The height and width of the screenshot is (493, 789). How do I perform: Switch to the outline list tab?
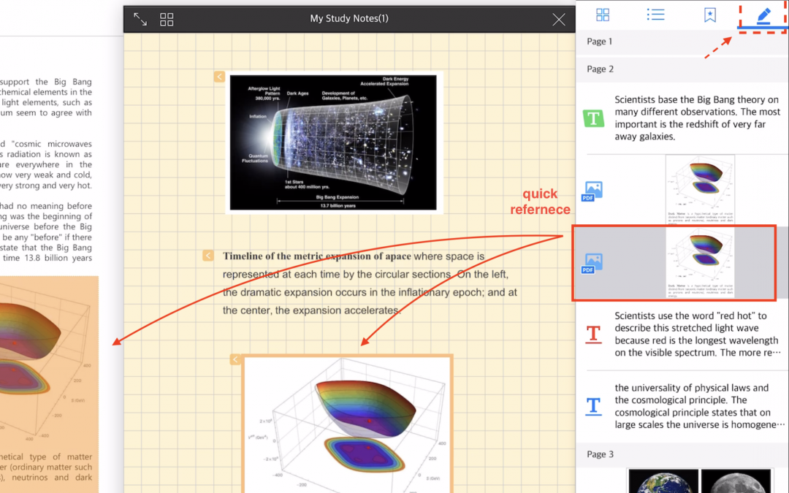655,15
